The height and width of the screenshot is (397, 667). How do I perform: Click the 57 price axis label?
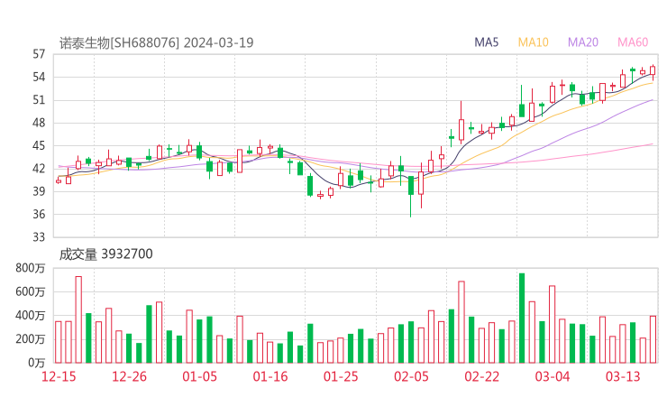click(39, 54)
